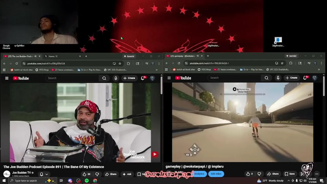
Task: Like the gameplay video
Action: click(249, 174)
